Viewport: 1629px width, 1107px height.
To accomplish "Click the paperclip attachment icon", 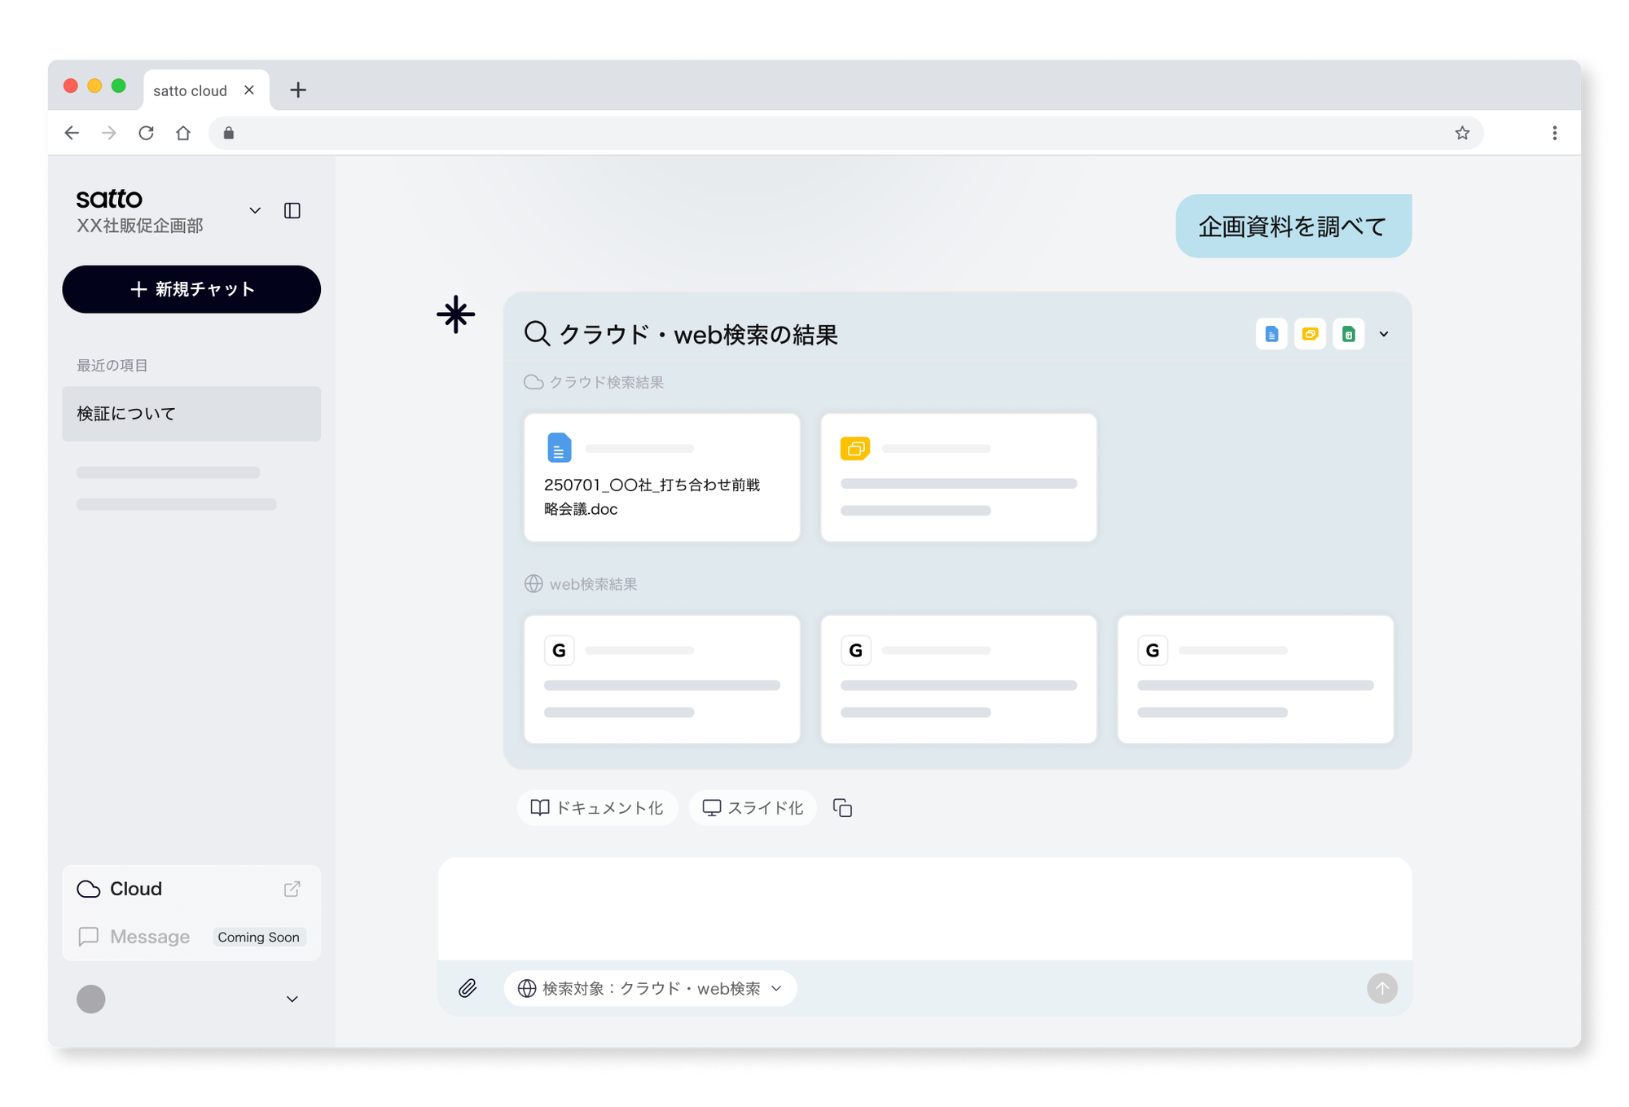I will click(468, 988).
